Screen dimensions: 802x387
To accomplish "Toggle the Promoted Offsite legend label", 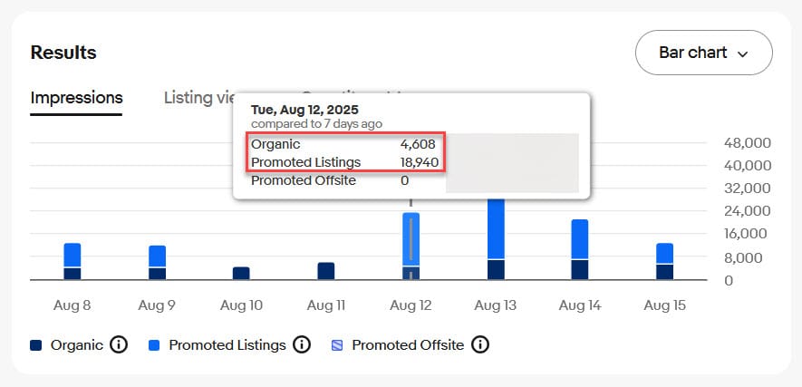I will tap(408, 345).
